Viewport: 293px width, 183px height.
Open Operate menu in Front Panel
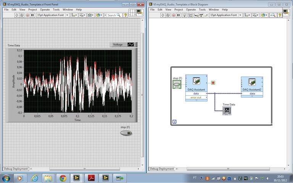point(45,9)
